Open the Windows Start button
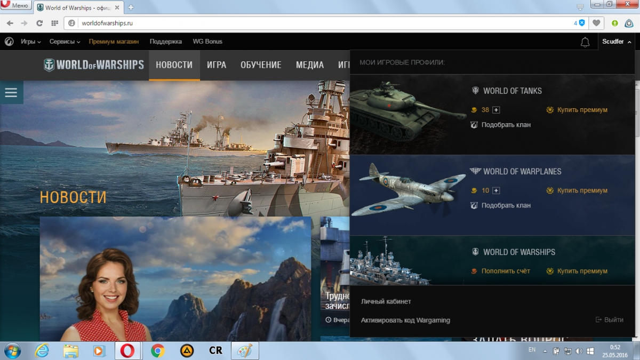The height and width of the screenshot is (360, 640). 12,350
